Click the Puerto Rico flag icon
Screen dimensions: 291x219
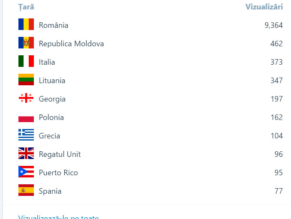[x=26, y=172]
